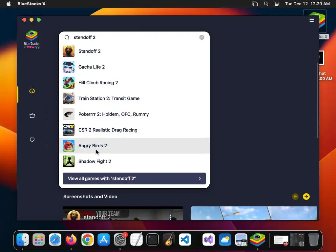Open Weather app from the Dock
Screen dimensions: 336x252
pyautogui.click(x=225, y=239)
